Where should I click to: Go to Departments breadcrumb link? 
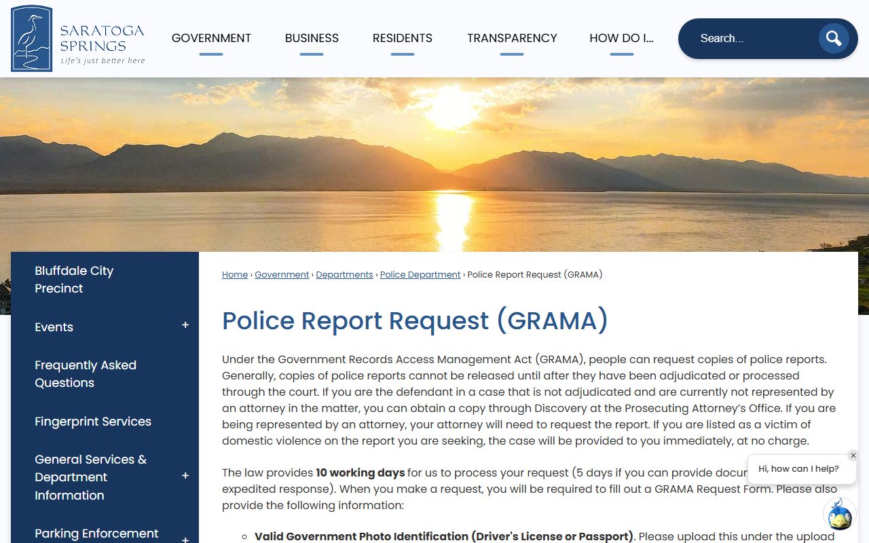(344, 275)
